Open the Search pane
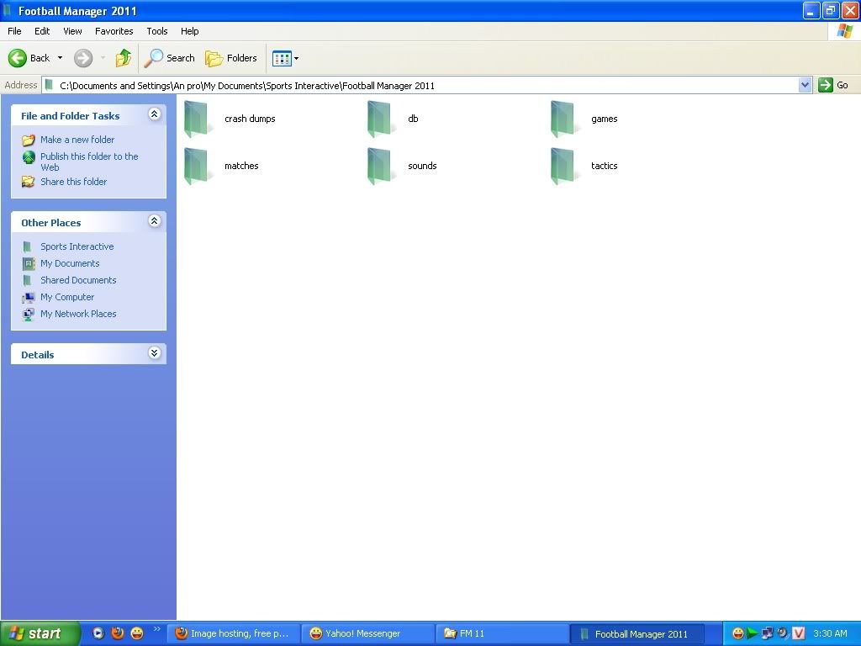This screenshot has height=646, width=861. coord(169,58)
